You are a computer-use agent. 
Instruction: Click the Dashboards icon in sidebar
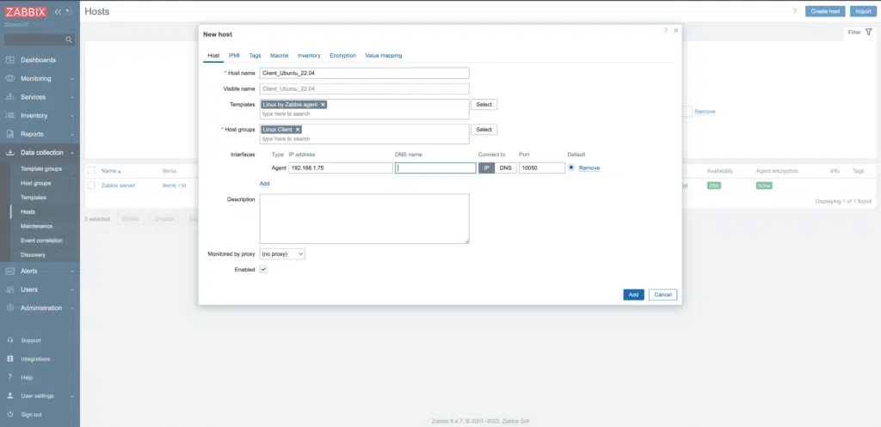tap(10, 60)
